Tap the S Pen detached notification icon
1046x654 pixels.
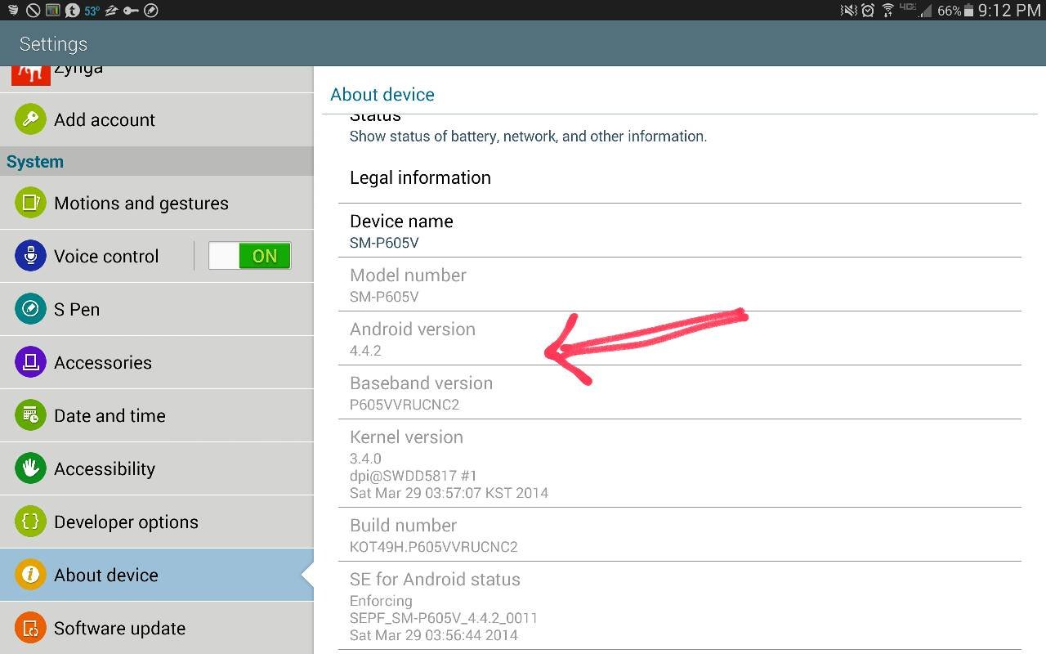click(x=150, y=11)
